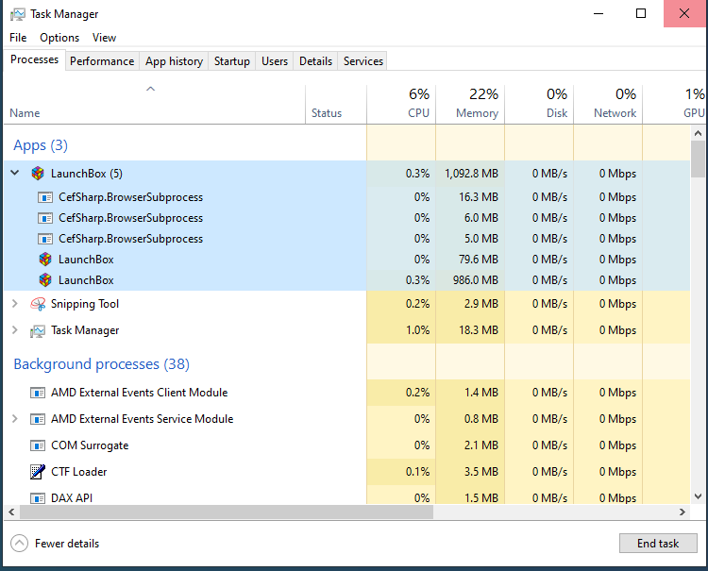Sort by the Status column header
The image size is (708, 571).
(336, 104)
